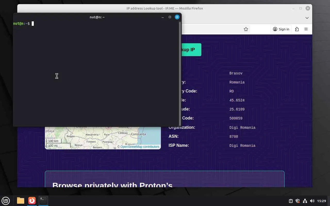The width and height of the screenshot is (330, 206).
Task: Click the terminal title nut@n: ~
Action: (97, 17)
